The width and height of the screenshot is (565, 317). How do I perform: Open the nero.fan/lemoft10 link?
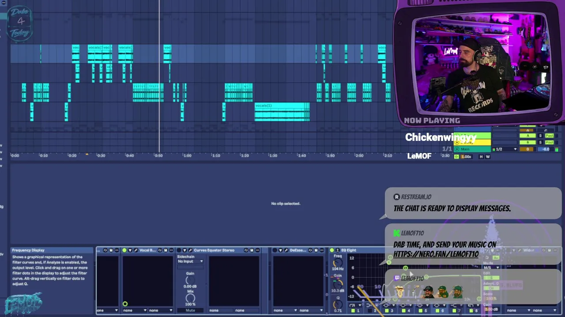(x=436, y=254)
